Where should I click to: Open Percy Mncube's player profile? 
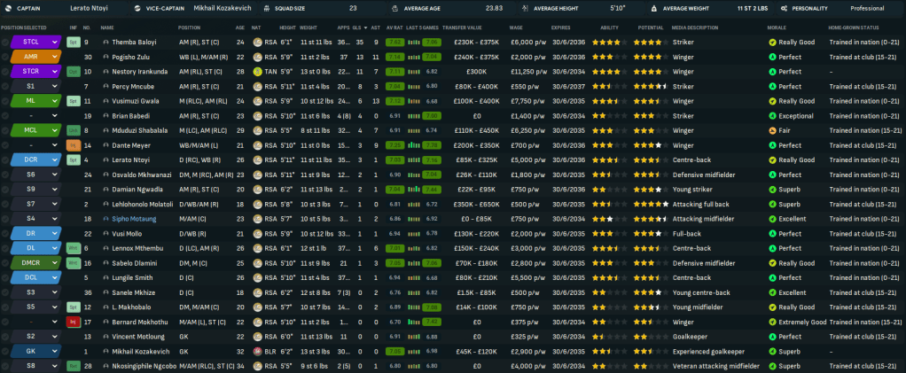(x=133, y=86)
